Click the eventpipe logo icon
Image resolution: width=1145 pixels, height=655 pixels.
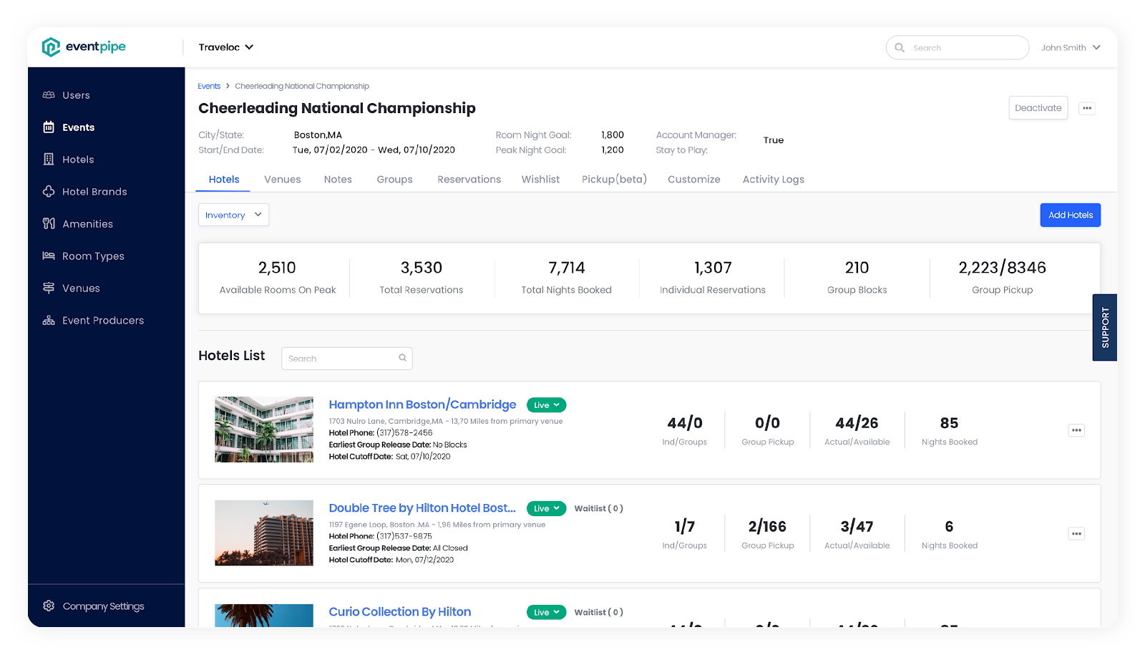[51, 47]
